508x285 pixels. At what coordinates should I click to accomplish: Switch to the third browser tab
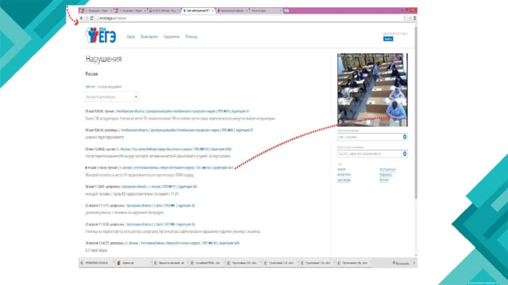click(164, 10)
